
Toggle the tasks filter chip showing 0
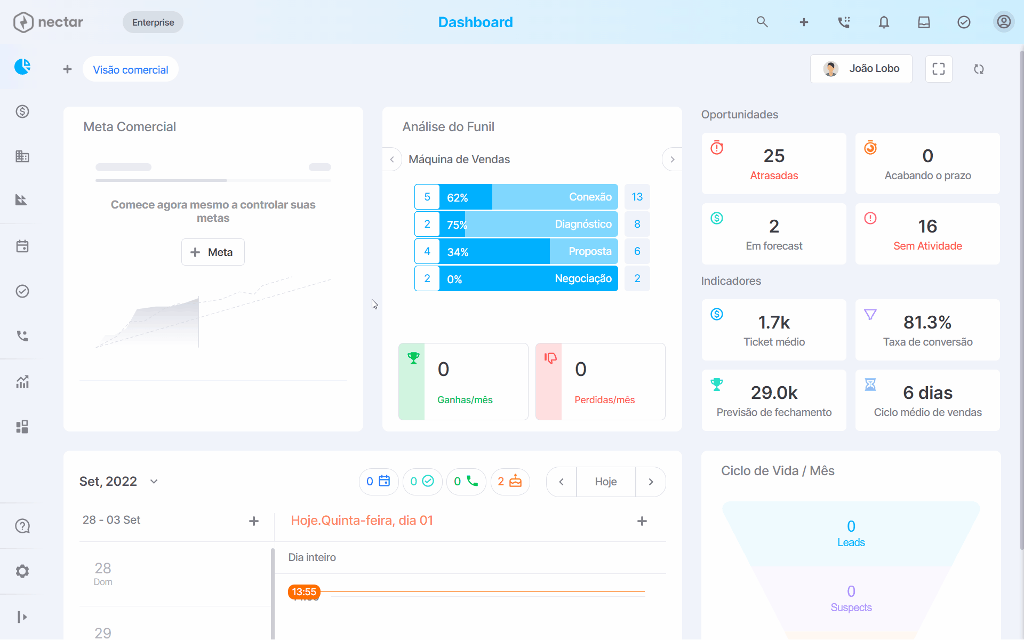click(x=422, y=482)
